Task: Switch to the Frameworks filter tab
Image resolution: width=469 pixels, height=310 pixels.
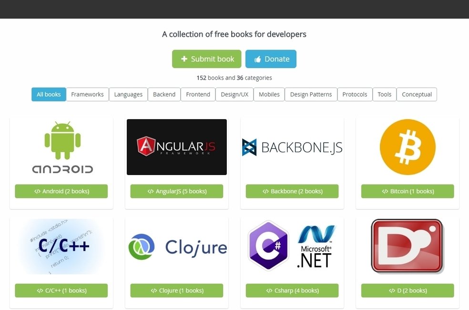Action: 87,94
